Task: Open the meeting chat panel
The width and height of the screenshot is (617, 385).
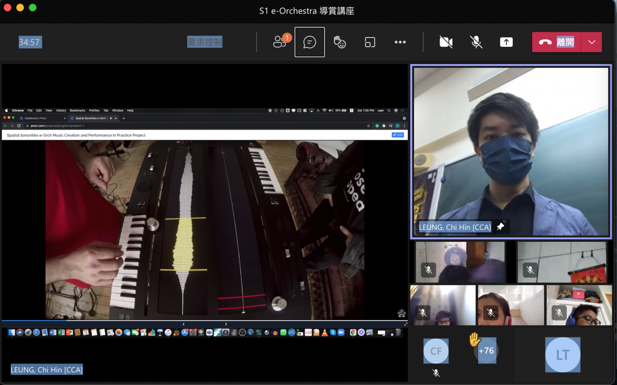Action: click(x=309, y=42)
